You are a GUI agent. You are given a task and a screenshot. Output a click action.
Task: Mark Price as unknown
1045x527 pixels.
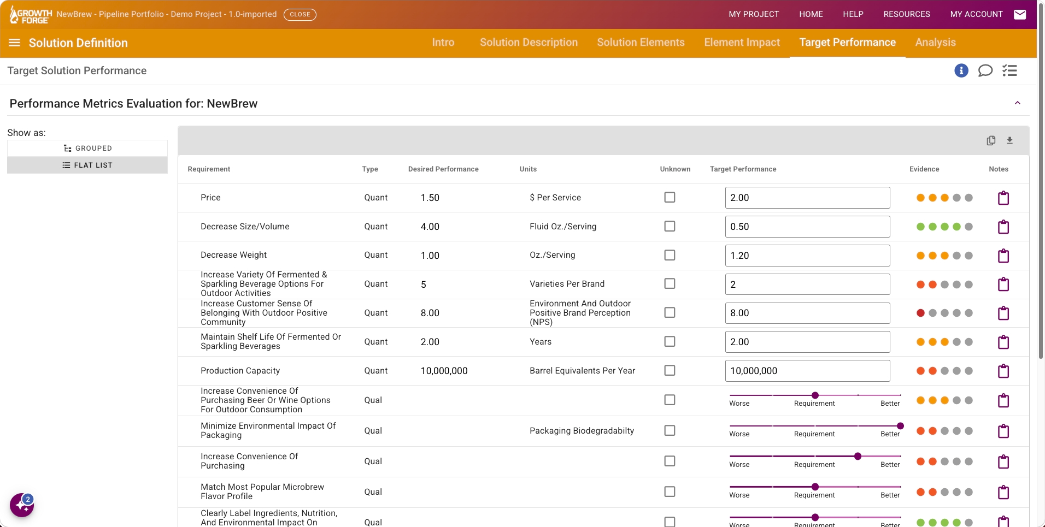pyautogui.click(x=670, y=197)
